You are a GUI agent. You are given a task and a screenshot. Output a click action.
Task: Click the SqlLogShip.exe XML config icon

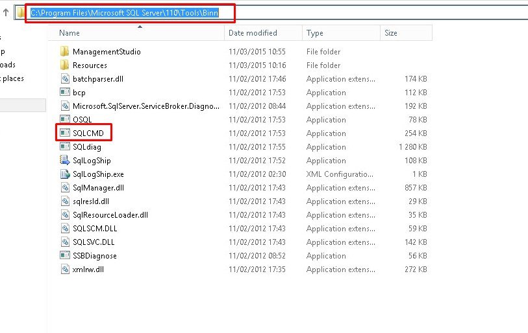(64, 174)
